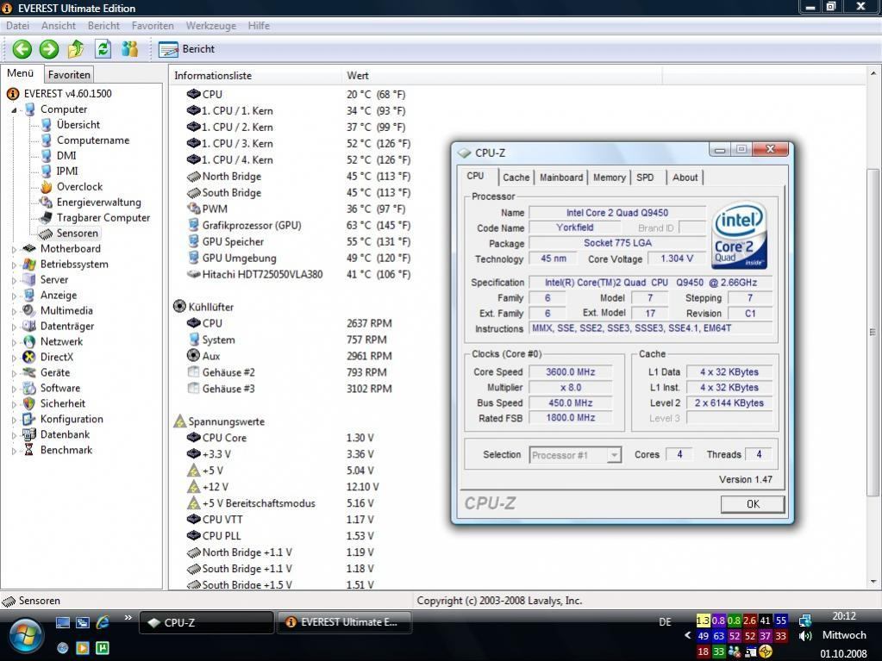Open the Processor #1 selection dropdown in CPU-Z
This screenshot has height=661, width=882.
(x=614, y=455)
